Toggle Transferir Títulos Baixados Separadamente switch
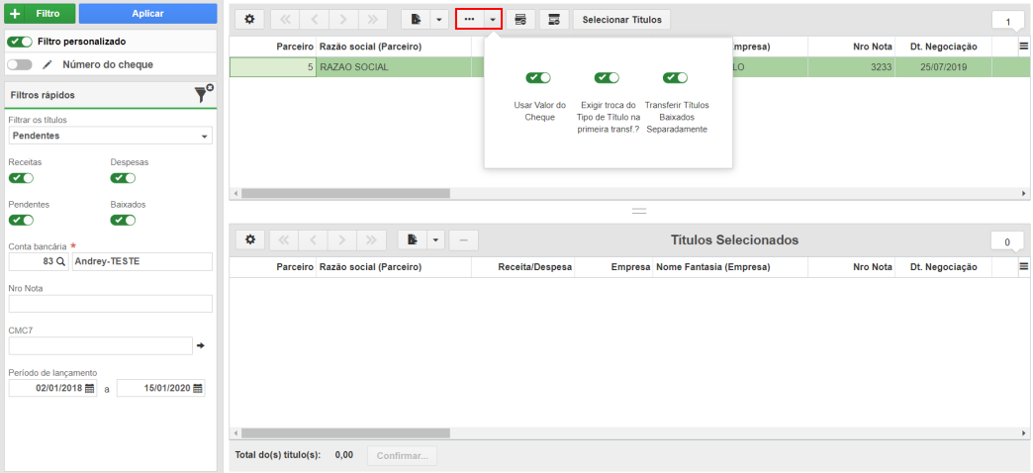This screenshot has height=473, width=1033. point(675,78)
